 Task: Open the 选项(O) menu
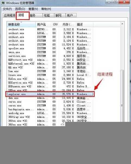[x=20, y=9]
